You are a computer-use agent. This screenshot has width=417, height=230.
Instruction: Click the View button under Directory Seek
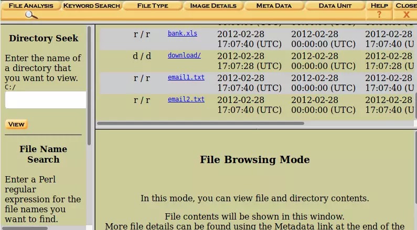tap(16, 124)
